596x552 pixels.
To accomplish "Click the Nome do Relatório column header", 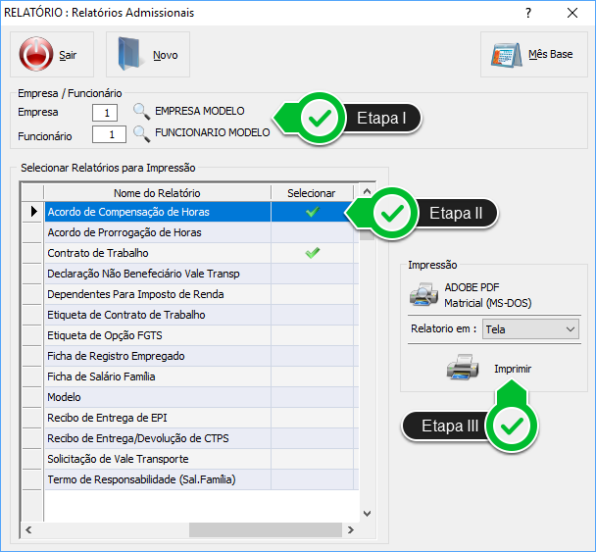I will 157,193.
